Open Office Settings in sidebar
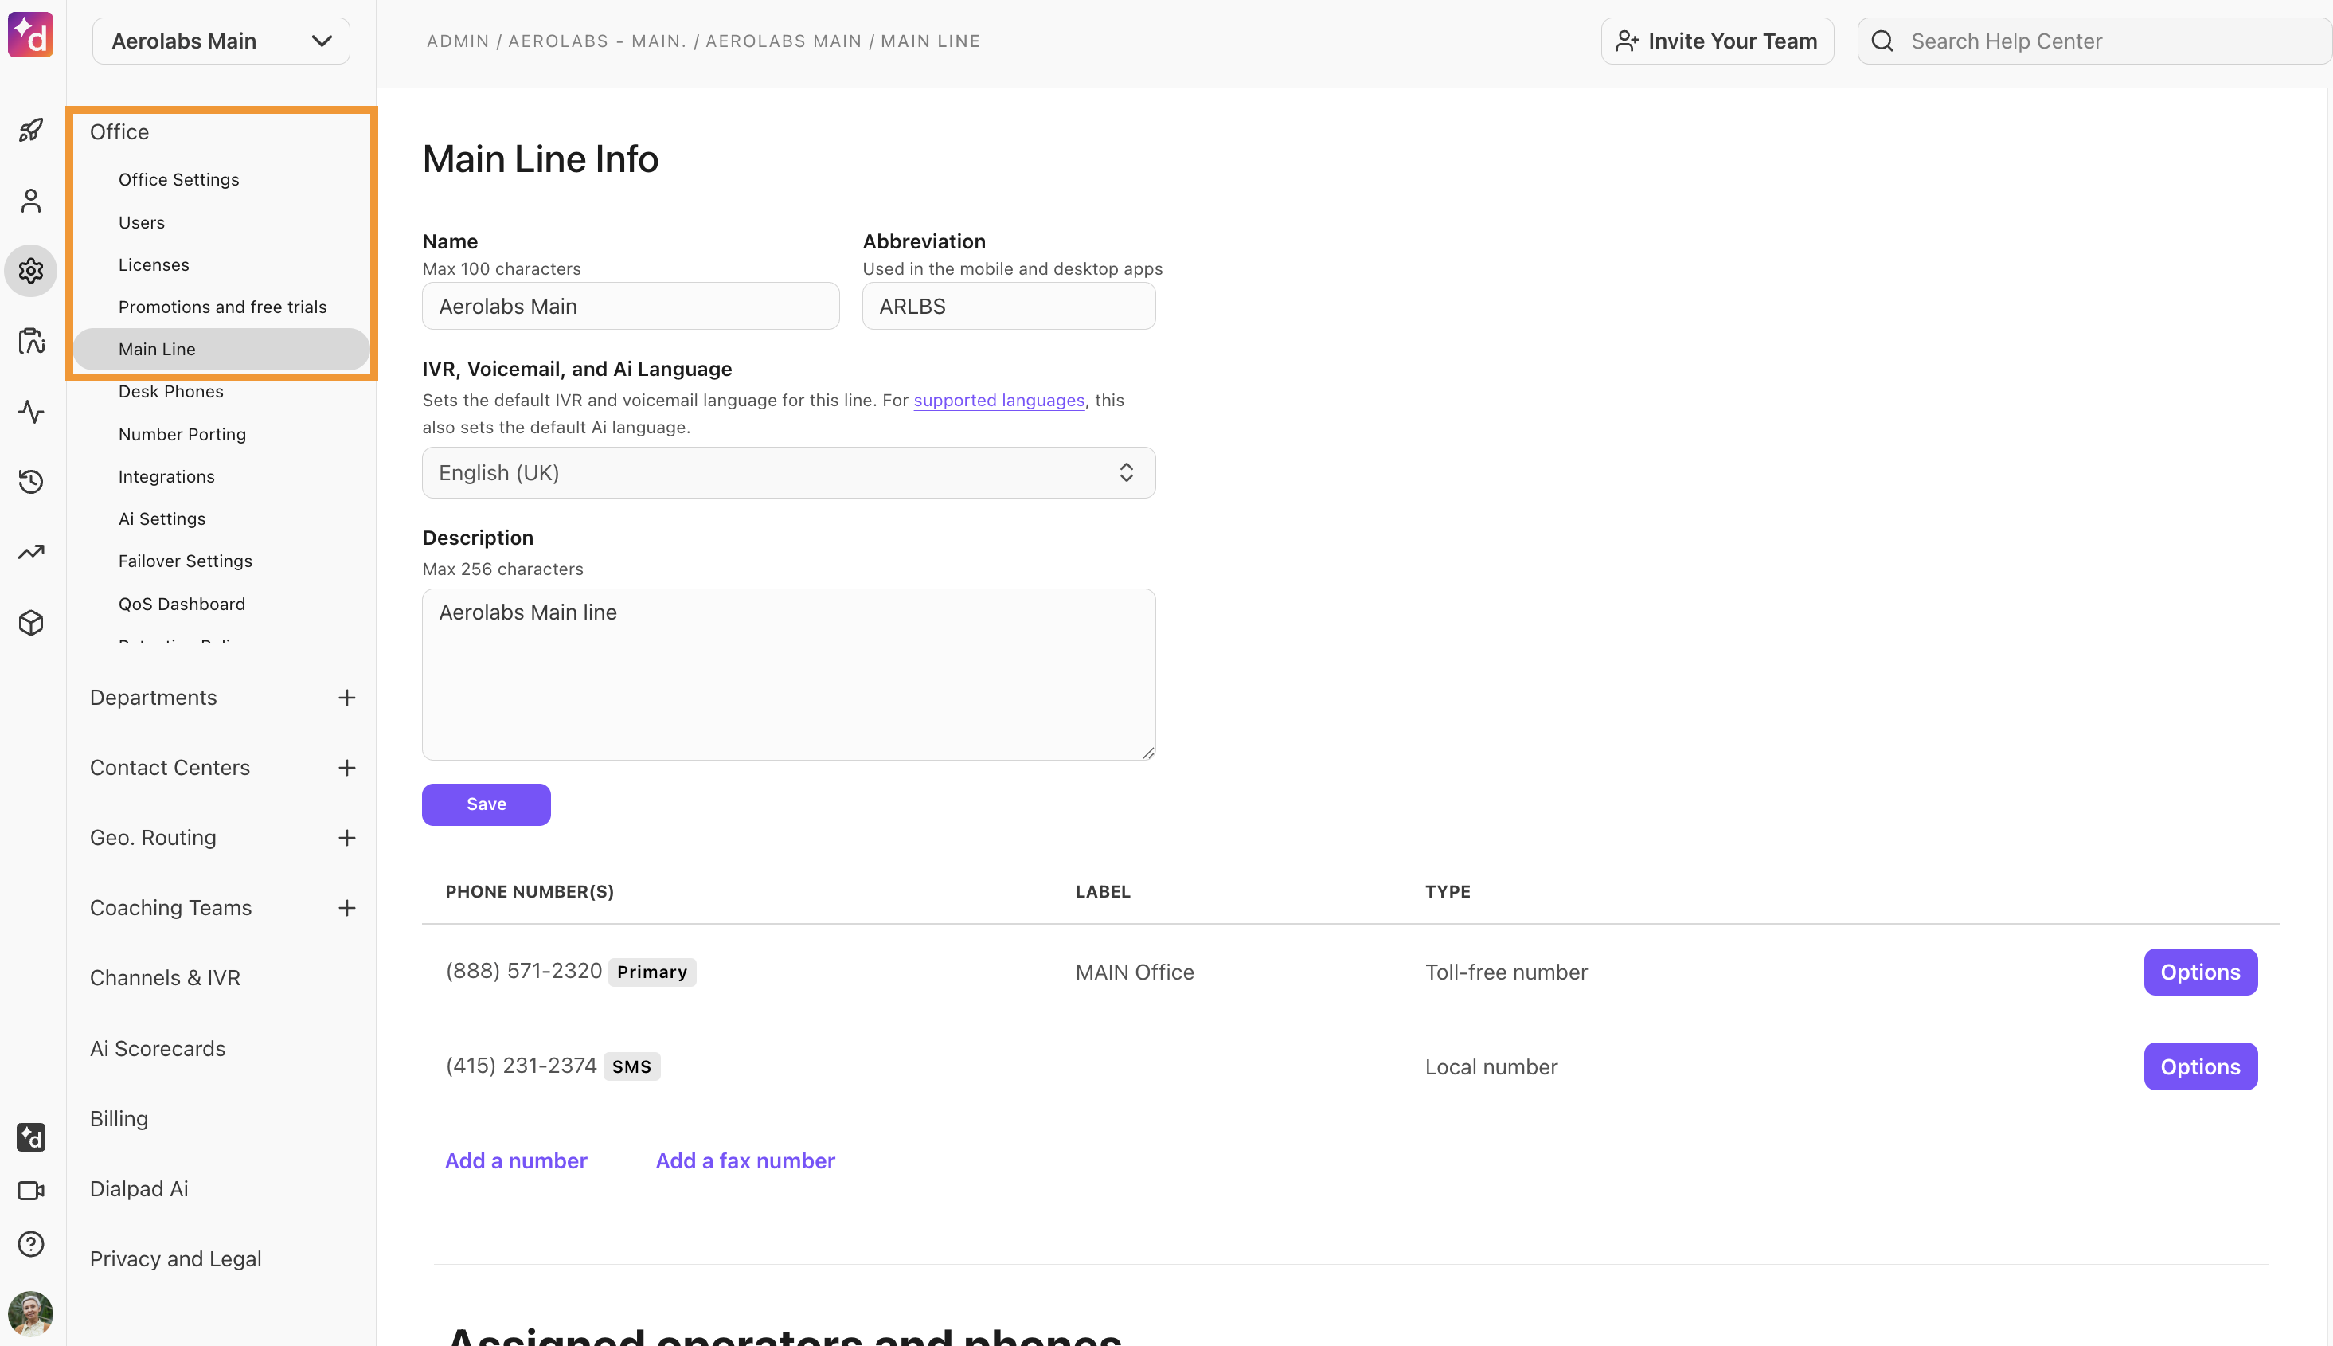This screenshot has height=1346, width=2333. click(178, 179)
